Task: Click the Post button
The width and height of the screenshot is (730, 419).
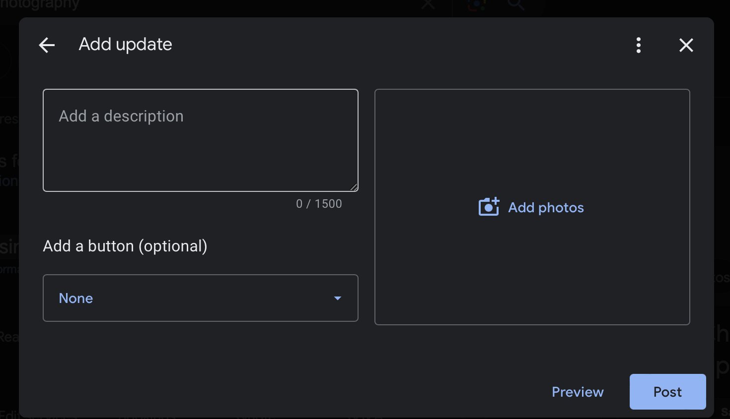Action: tap(667, 392)
